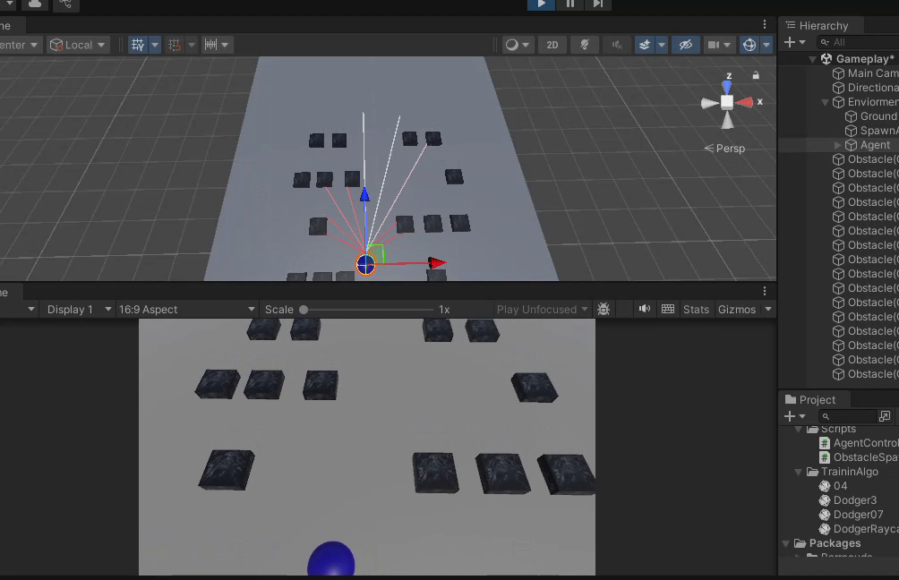
Task: Mute audio in the Game view
Action: click(644, 310)
